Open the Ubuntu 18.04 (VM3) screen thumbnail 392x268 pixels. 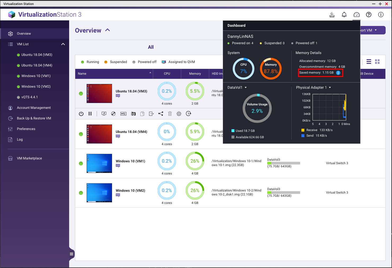pos(99,93)
